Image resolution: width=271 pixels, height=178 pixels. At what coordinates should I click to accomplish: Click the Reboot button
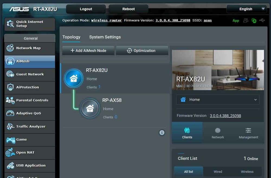point(128,9)
